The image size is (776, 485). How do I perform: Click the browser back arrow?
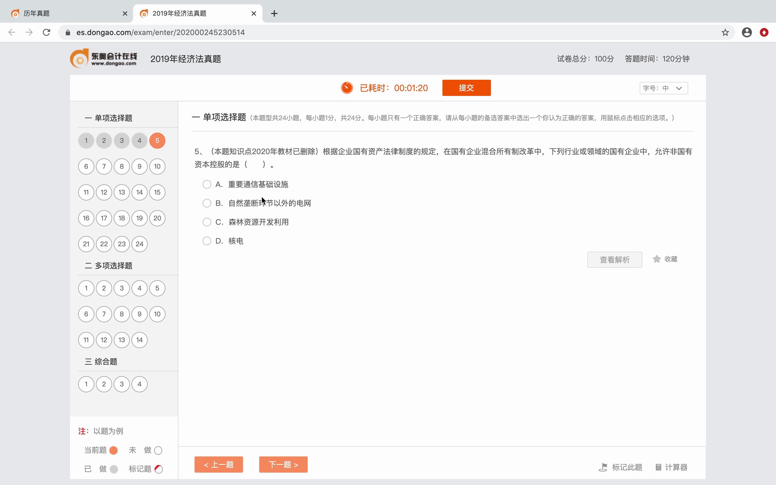pyautogui.click(x=12, y=32)
